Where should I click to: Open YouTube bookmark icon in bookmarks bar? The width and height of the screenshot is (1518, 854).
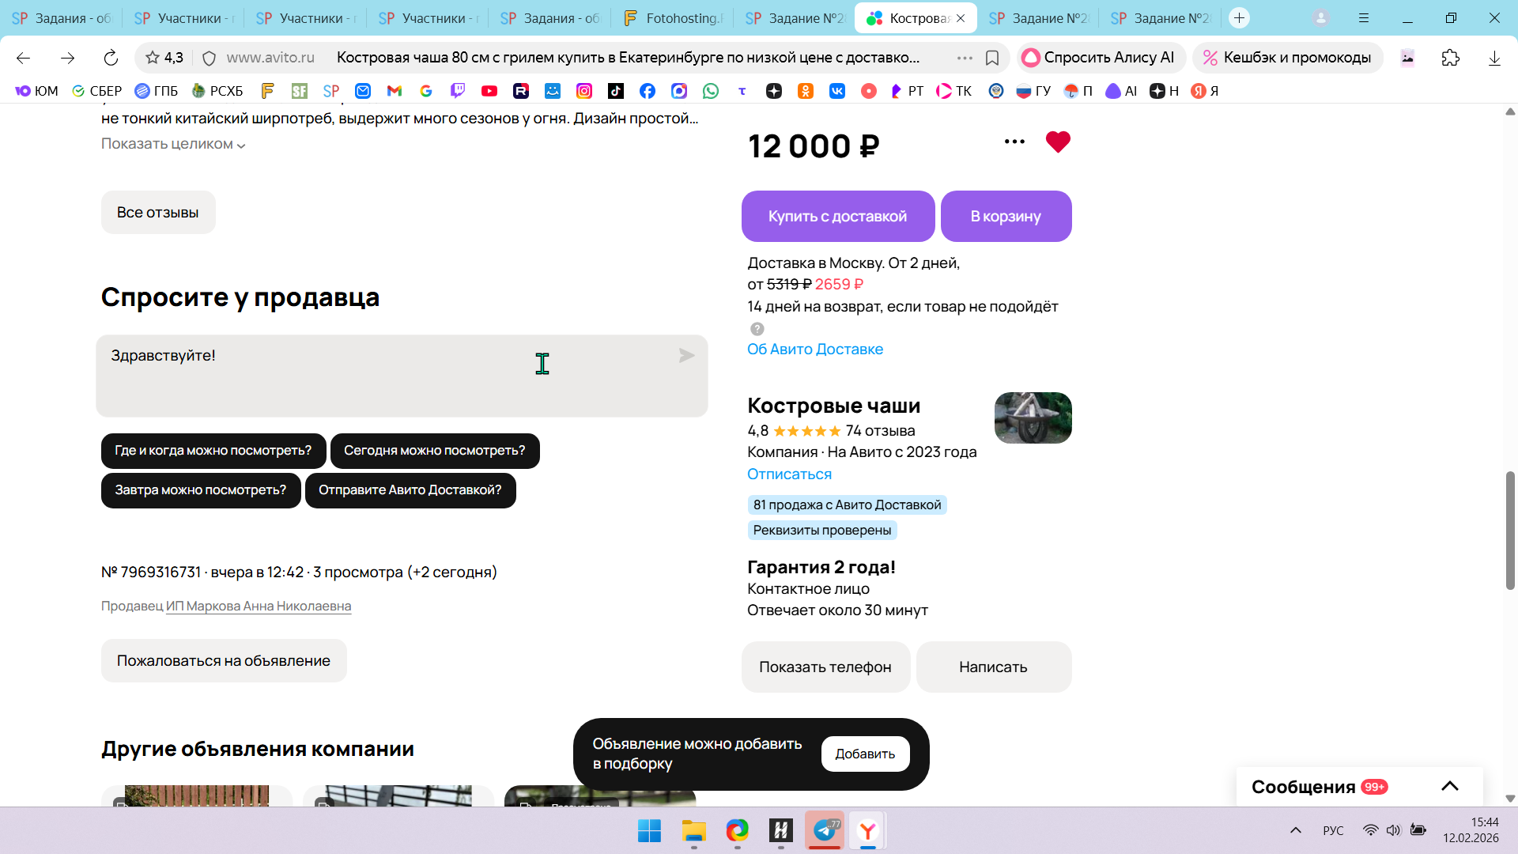[489, 92]
